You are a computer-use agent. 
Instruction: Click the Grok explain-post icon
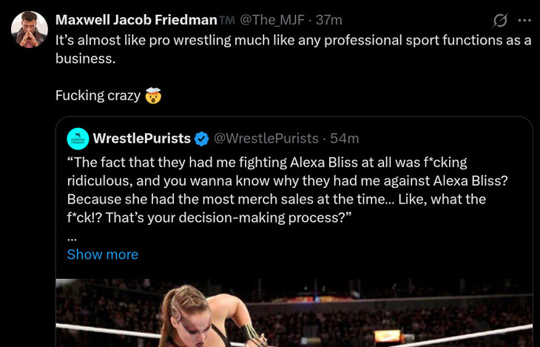pyautogui.click(x=500, y=20)
